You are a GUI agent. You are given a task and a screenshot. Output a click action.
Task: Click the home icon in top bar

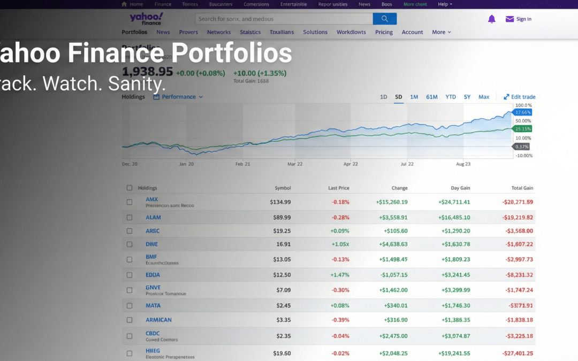(124, 4)
